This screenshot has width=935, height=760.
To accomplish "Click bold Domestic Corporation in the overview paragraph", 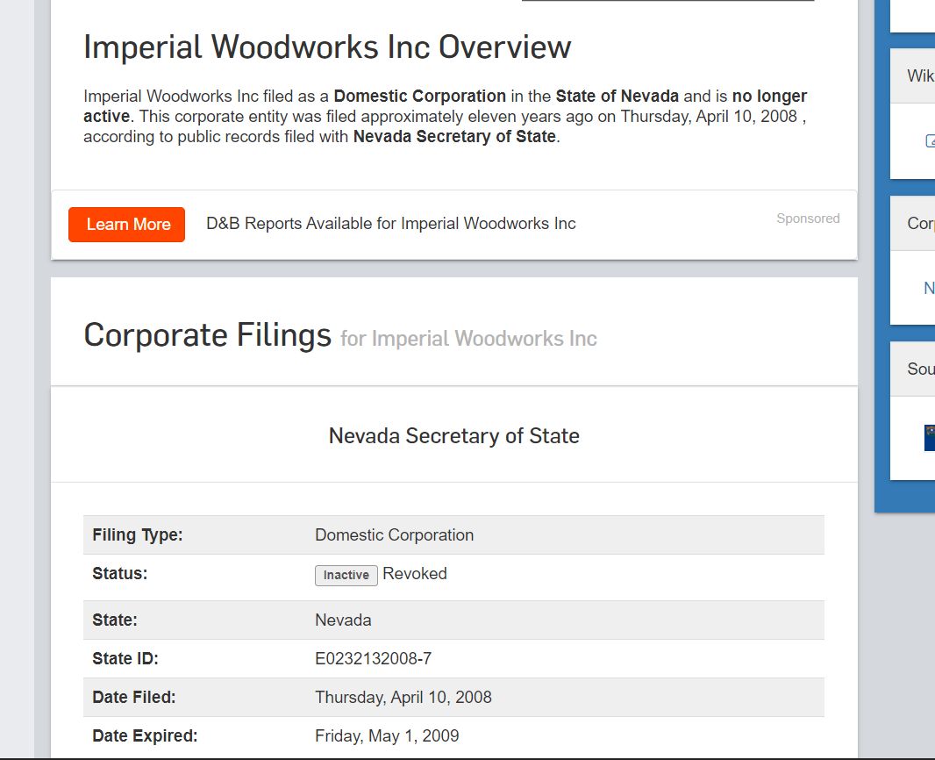I will click(x=419, y=96).
